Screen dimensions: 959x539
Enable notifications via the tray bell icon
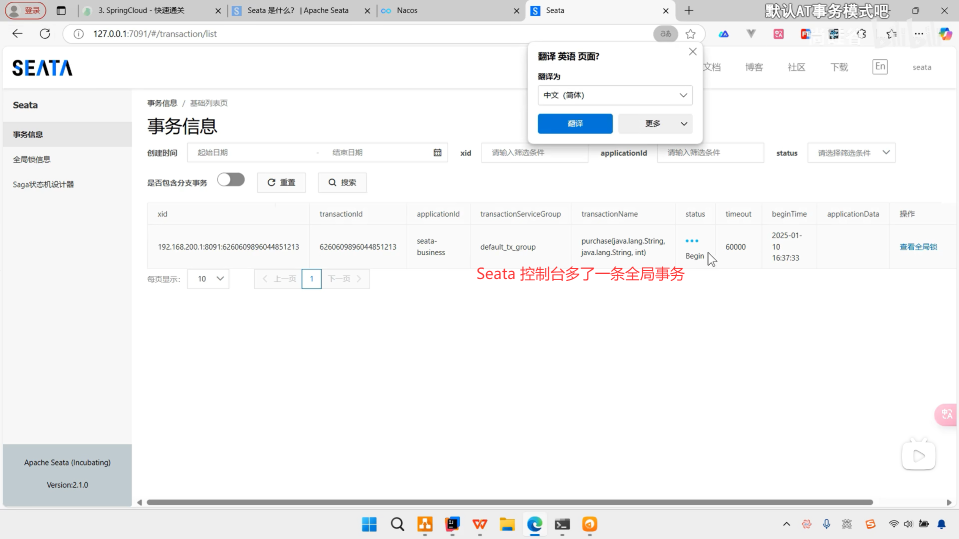tap(942, 524)
